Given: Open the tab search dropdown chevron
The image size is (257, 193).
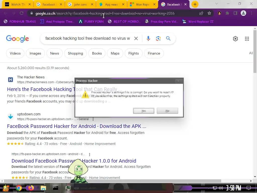Looking at the screenshot, I should 217,4.
